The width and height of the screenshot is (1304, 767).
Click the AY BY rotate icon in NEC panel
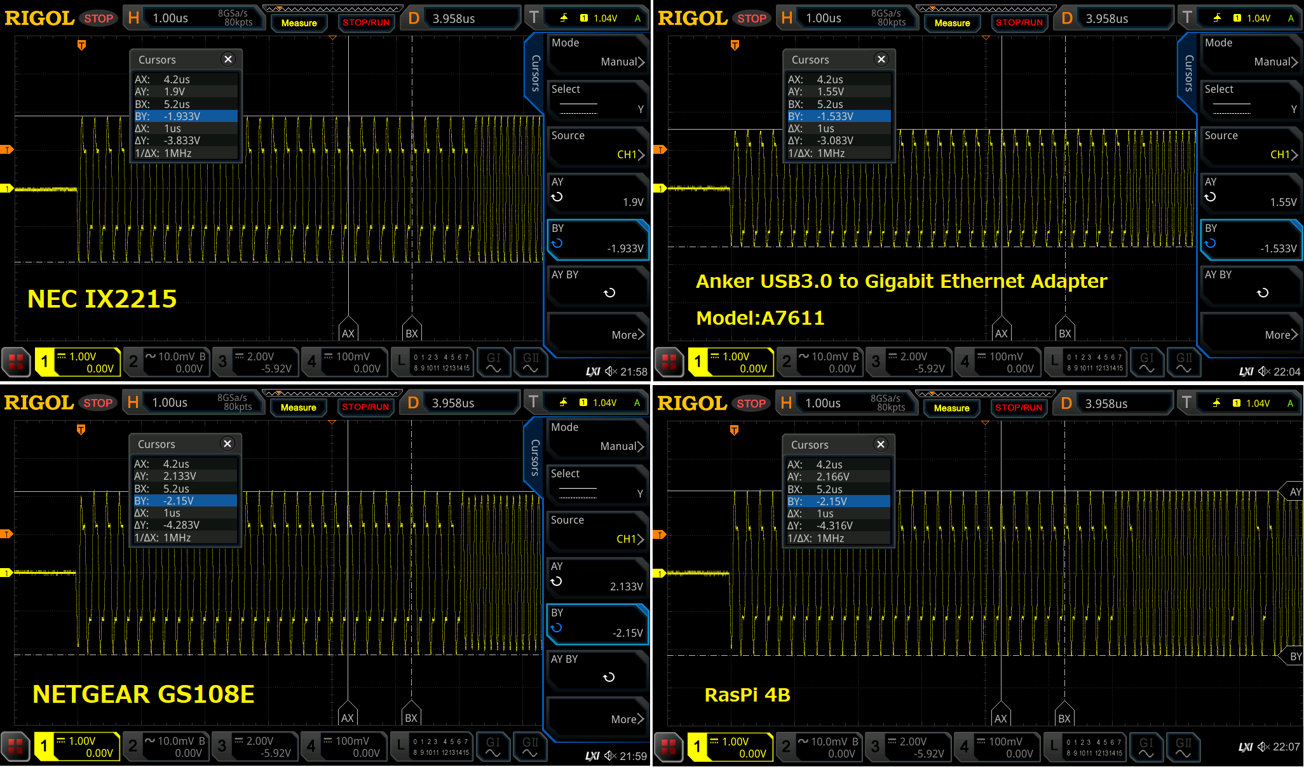[x=609, y=293]
